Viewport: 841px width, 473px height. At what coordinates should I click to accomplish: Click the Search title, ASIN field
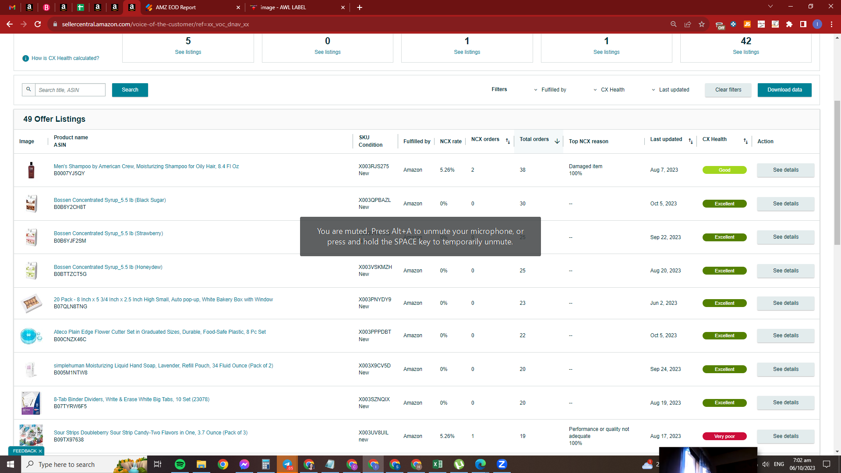click(x=70, y=90)
